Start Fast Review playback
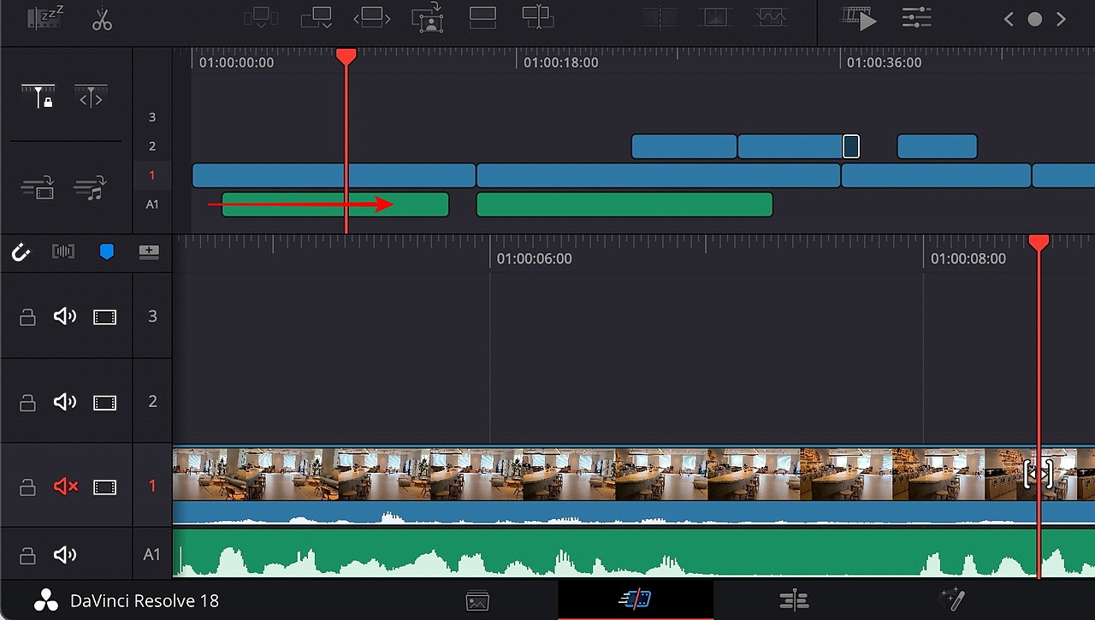 pos(858,19)
